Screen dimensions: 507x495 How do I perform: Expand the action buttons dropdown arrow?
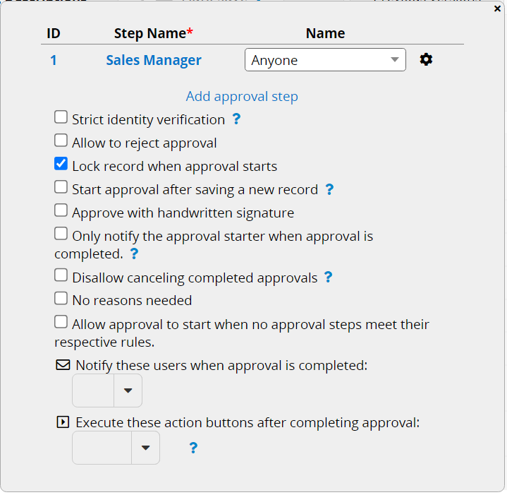(145, 448)
